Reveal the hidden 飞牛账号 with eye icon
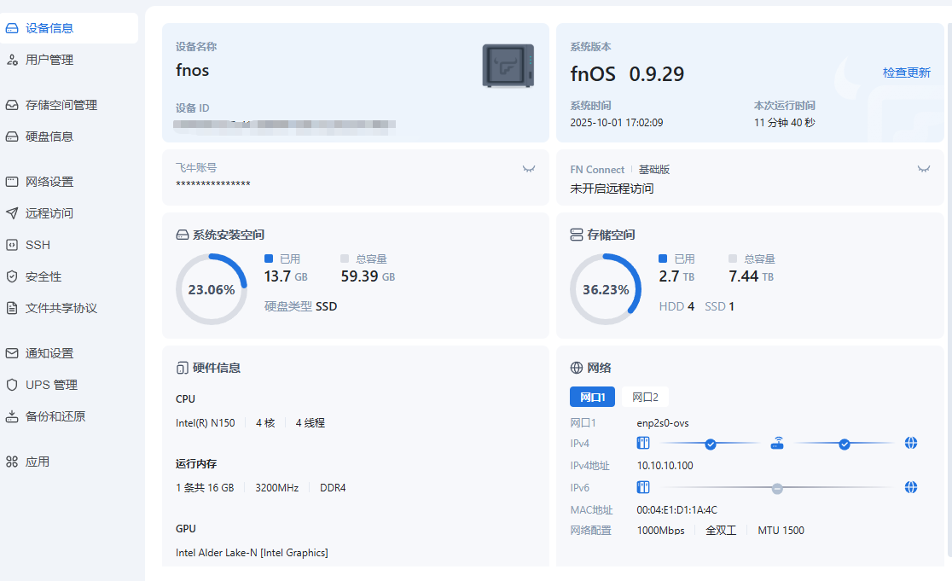This screenshot has width=952, height=581. click(529, 169)
